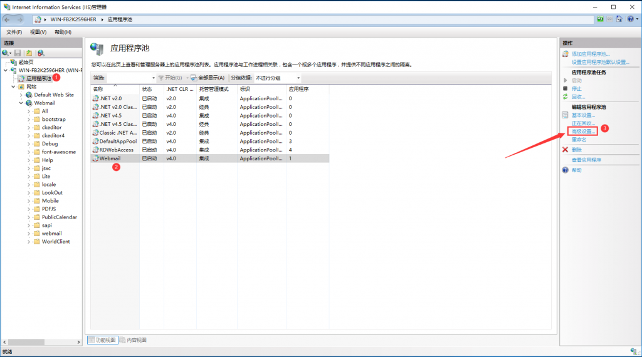Click the green recycle arrows icon
This screenshot has height=357, width=642.
(x=565, y=97)
